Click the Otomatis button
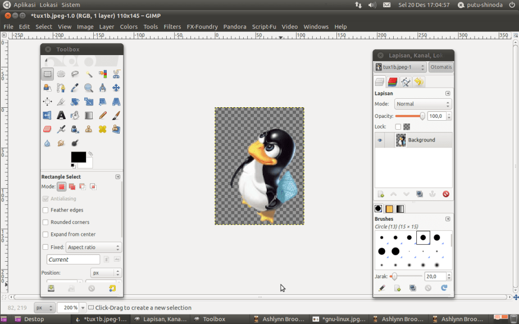This screenshot has height=324, width=519. point(440,67)
